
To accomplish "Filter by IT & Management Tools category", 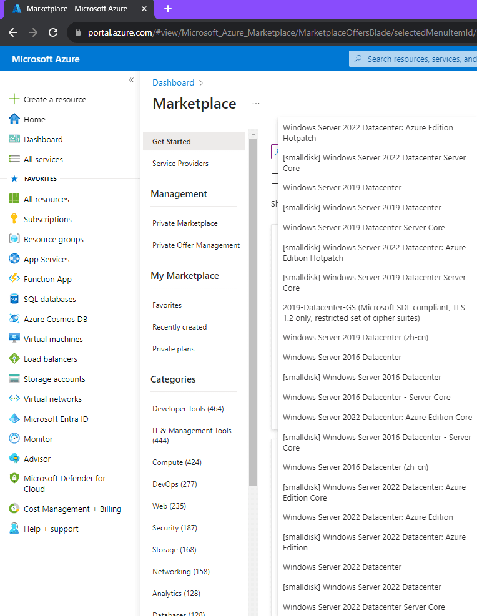I will [192, 435].
